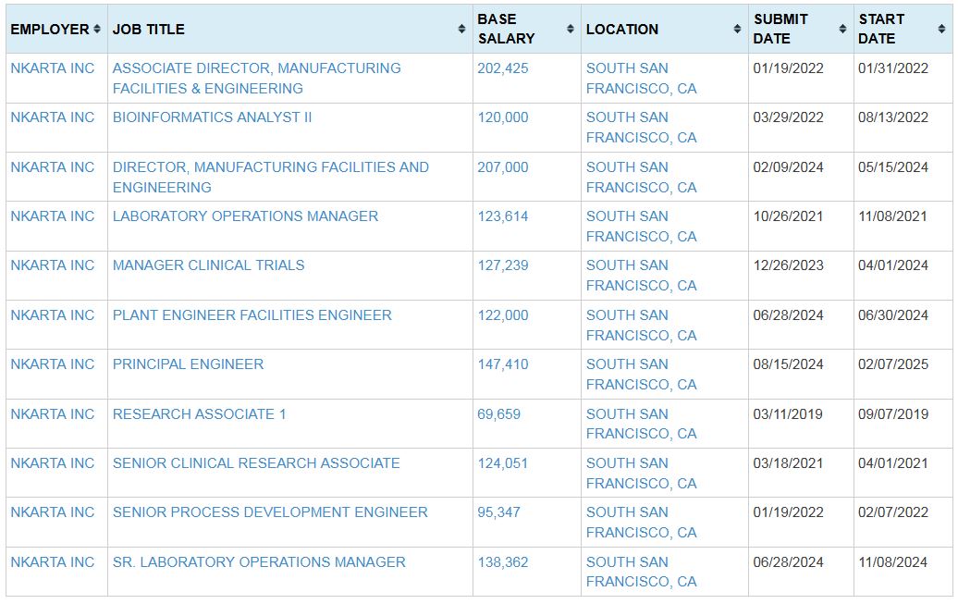Viewport: 958px width, 604px height.
Task: Open Plant Engineer Facilities Engineer link
Action: tap(252, 315)
